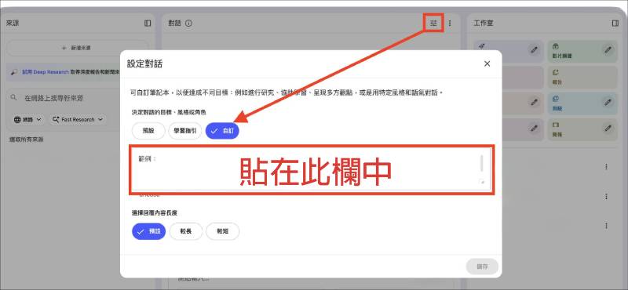Click the 來源 panel heading
The width and height of the screenshot is (628, 290).
[x=13, y=24]
